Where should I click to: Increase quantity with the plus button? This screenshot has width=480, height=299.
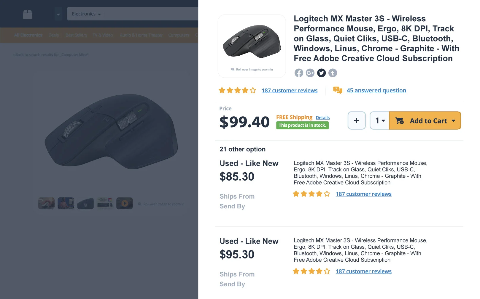click(x=356, y=120)
